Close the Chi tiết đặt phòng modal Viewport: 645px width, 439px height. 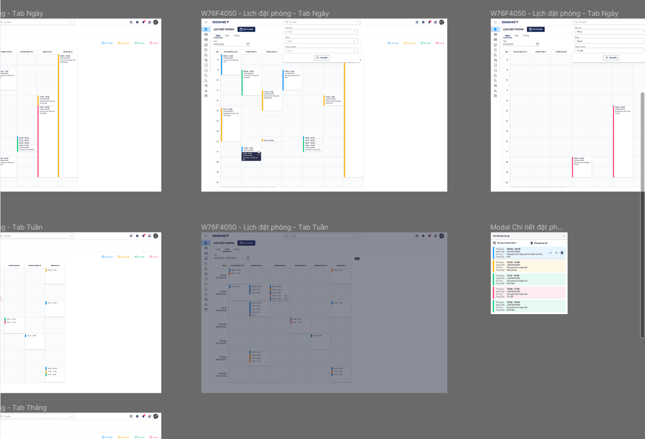click(x=564, y=236)
